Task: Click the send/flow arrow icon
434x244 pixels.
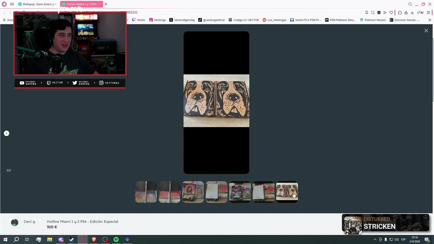Action: tap(385, 13)
